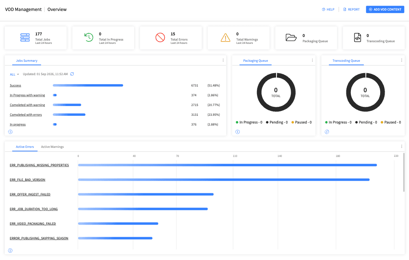The height and width of the screenshot is (260, 409).
Task: Click the Total Jobs stack icon
Action: (25, 37)
